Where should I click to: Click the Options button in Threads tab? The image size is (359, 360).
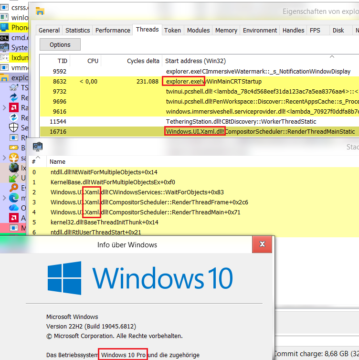(x=60, y=44)
